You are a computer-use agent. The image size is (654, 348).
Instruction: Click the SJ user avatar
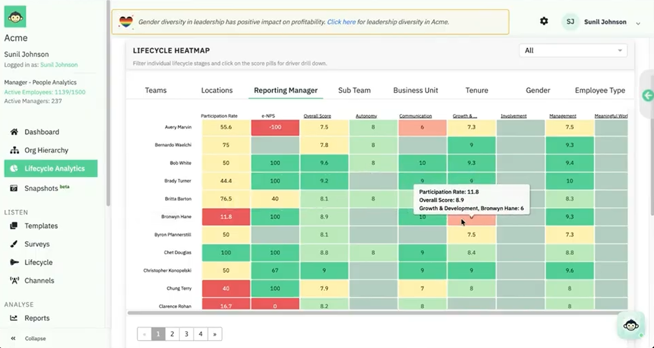570,21
